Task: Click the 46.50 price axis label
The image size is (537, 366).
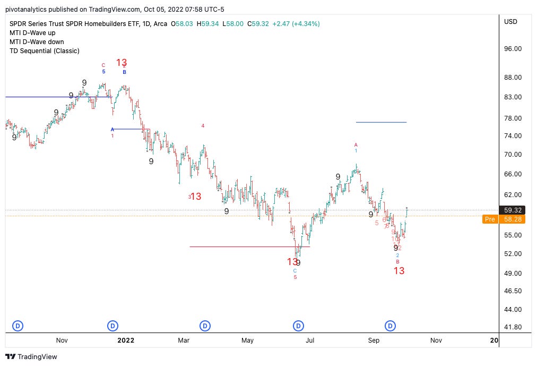Action: [x=513, y=291]
